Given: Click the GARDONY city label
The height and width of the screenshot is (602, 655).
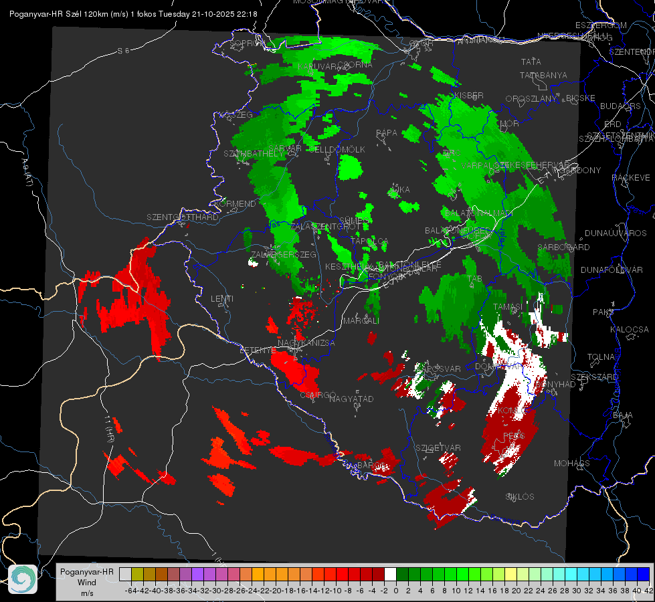Looking at the screenshot, I should (x=581, y=171).
